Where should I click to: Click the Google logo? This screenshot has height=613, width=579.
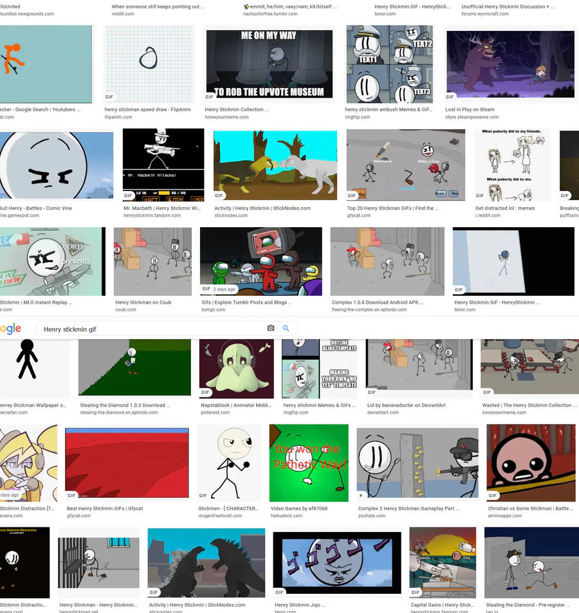point(10,329)
